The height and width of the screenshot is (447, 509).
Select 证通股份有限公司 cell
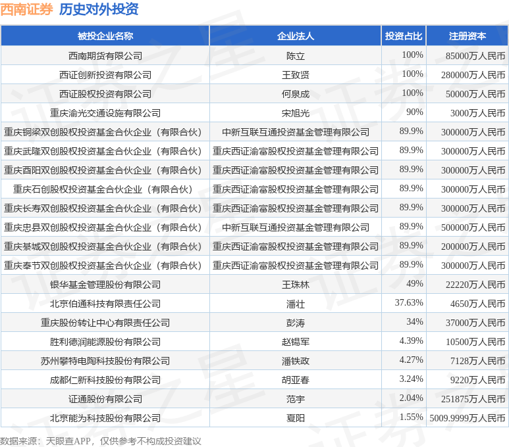[105, 399]
